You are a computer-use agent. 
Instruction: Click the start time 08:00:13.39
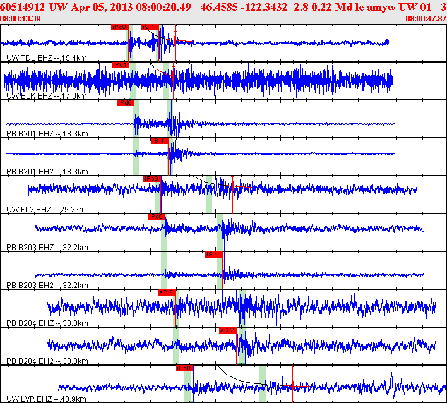coord(20,19)
